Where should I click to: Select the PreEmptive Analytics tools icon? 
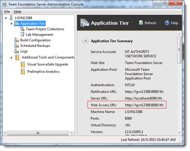pyautogui.click(x=23, y=71)
